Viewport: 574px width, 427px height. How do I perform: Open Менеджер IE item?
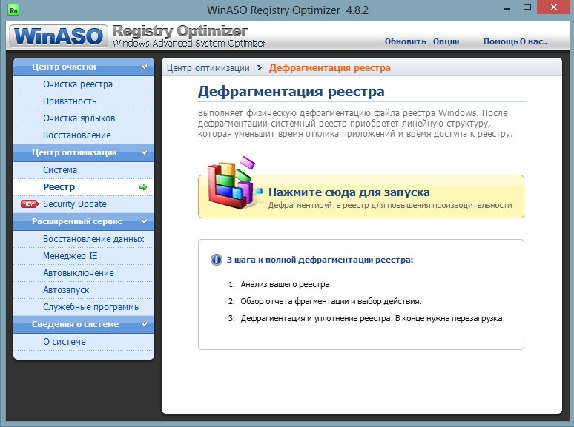tap(84, 256)
